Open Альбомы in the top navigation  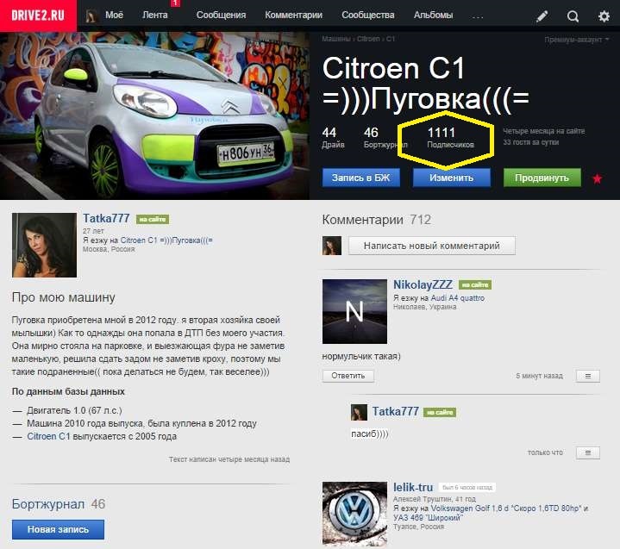[434, 15]
